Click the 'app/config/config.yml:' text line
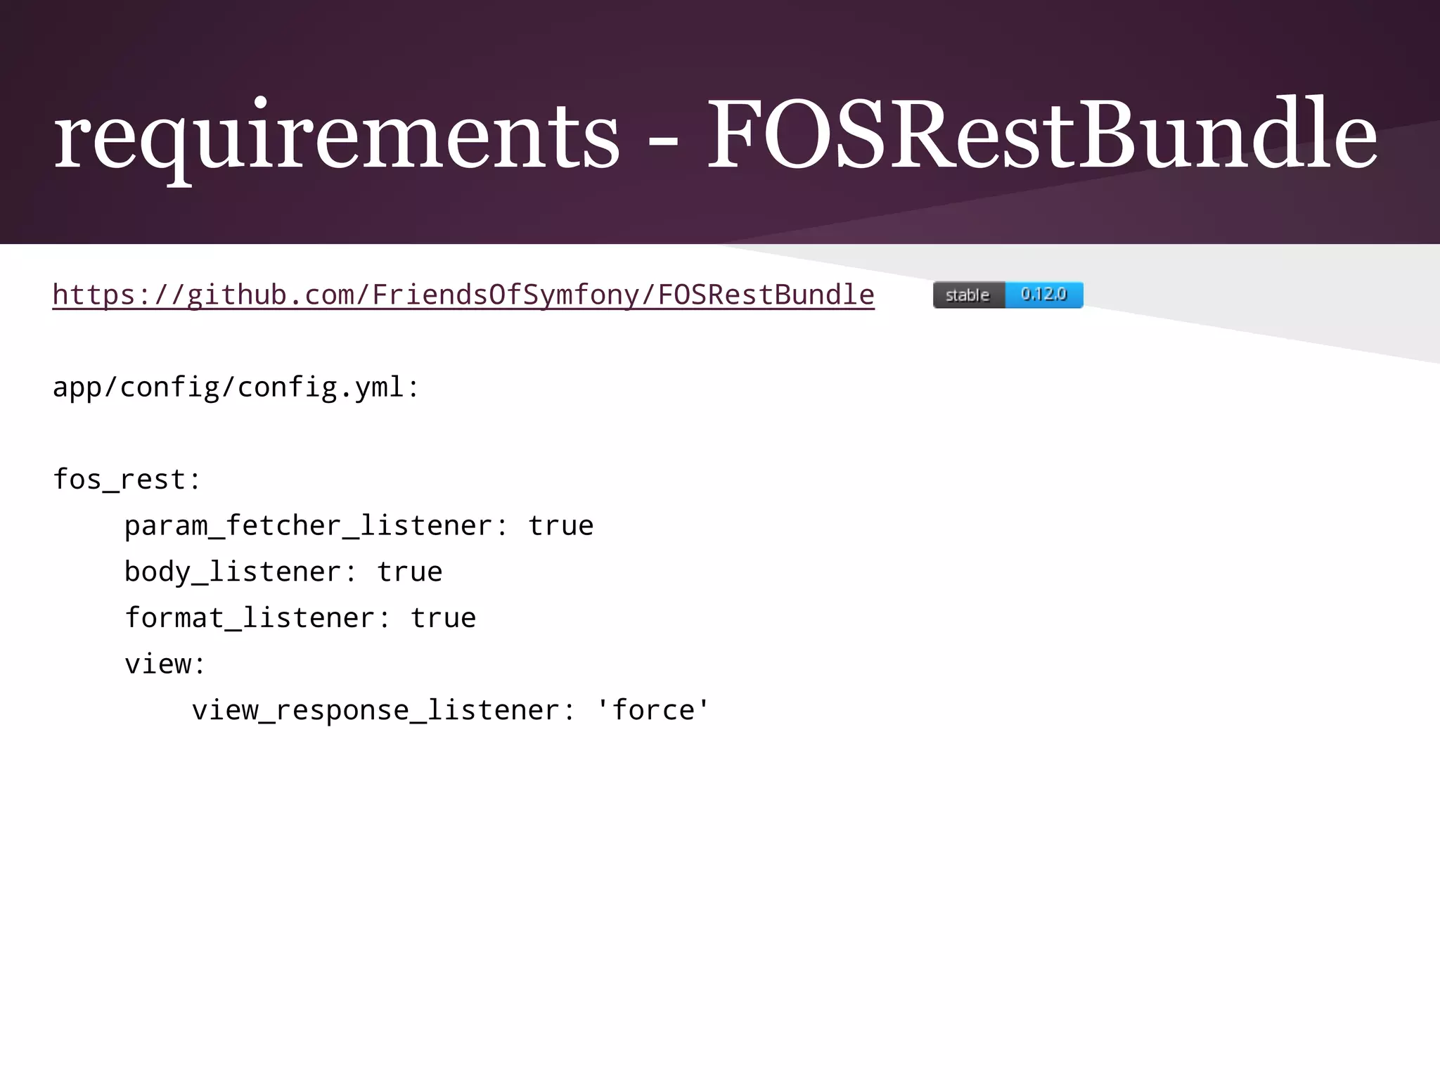Screen dimensions: 1440x1080 click(236, 387)
